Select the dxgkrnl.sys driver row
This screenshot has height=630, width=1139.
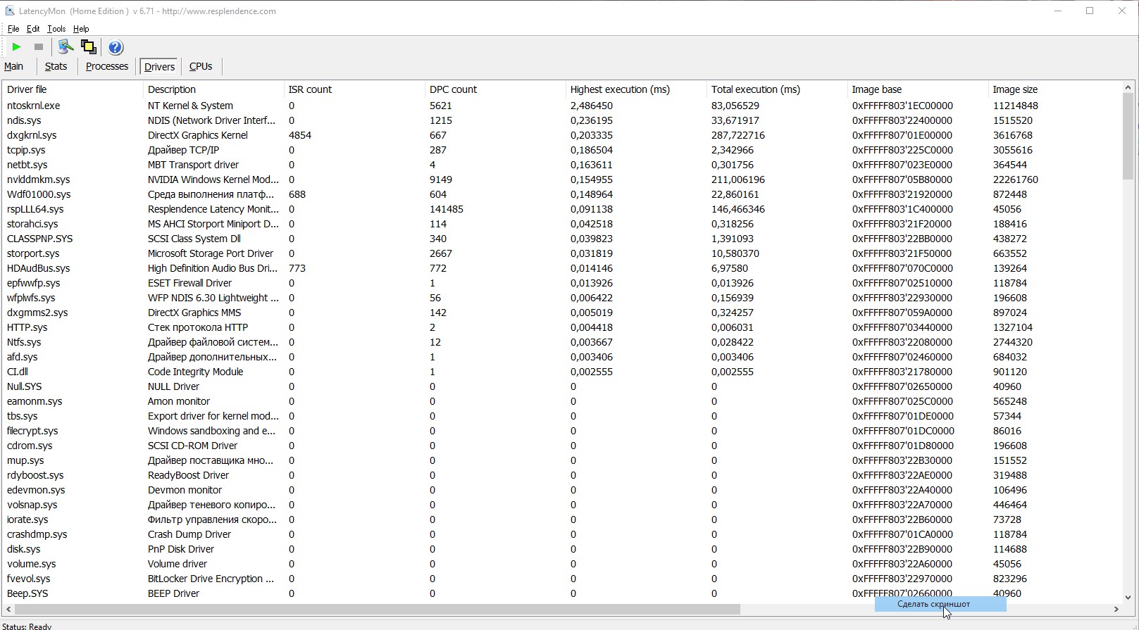click(x=562, y=135)
